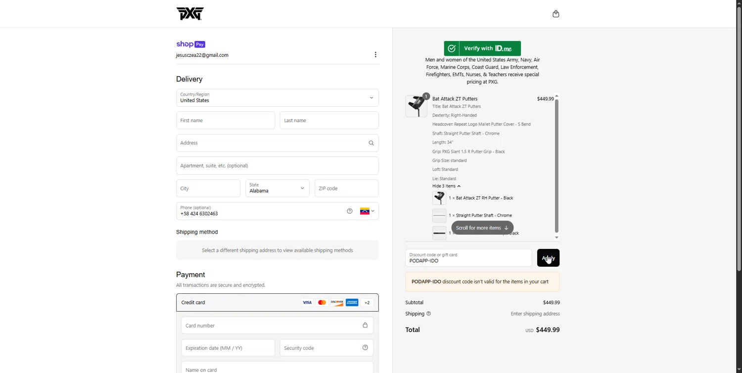The image size is (742, 373).
Task: Open the State dropdown
Action: click(x=277, y=188)
